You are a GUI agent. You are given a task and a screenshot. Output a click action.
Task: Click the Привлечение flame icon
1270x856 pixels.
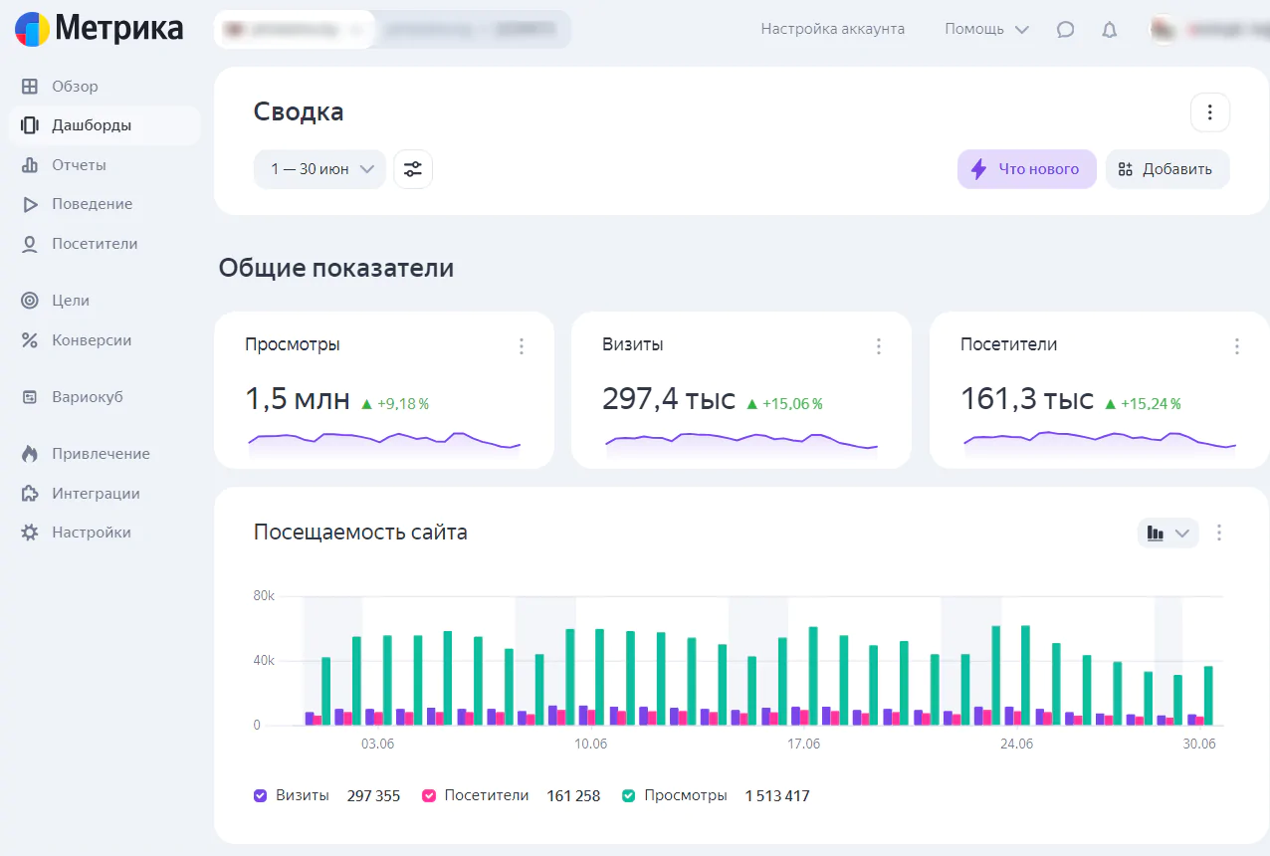click(30, 454)
